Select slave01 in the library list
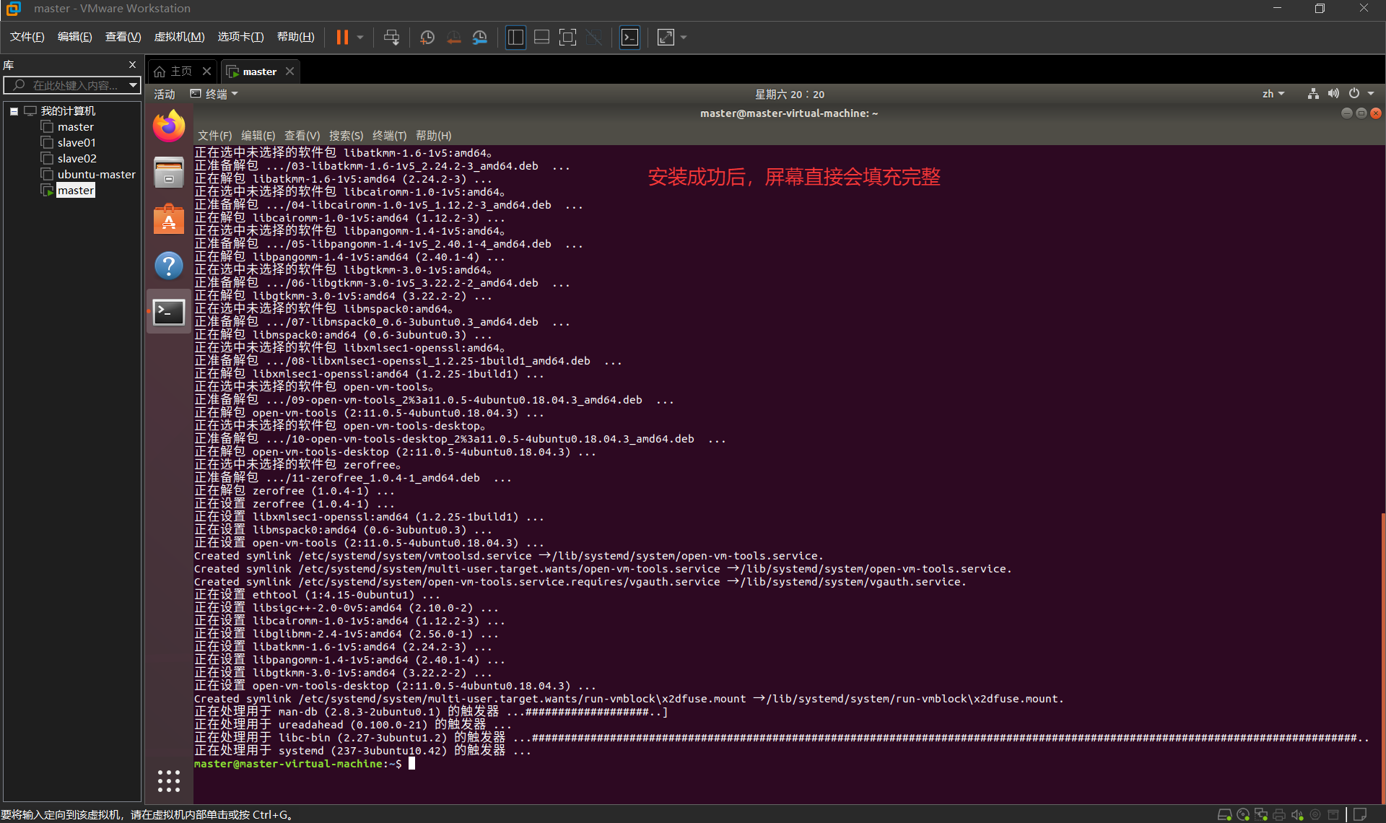Screen dimensions: 1386x823 75,142
